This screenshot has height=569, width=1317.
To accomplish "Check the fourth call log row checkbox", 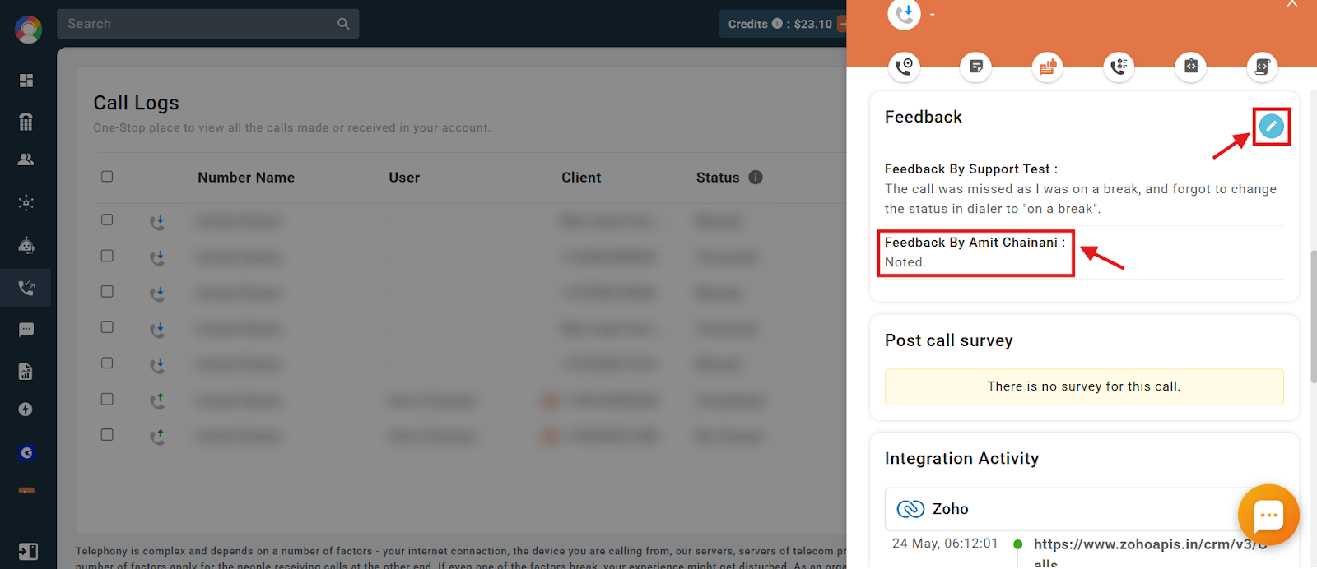I will pyautogui.click(x=107, y=327).
